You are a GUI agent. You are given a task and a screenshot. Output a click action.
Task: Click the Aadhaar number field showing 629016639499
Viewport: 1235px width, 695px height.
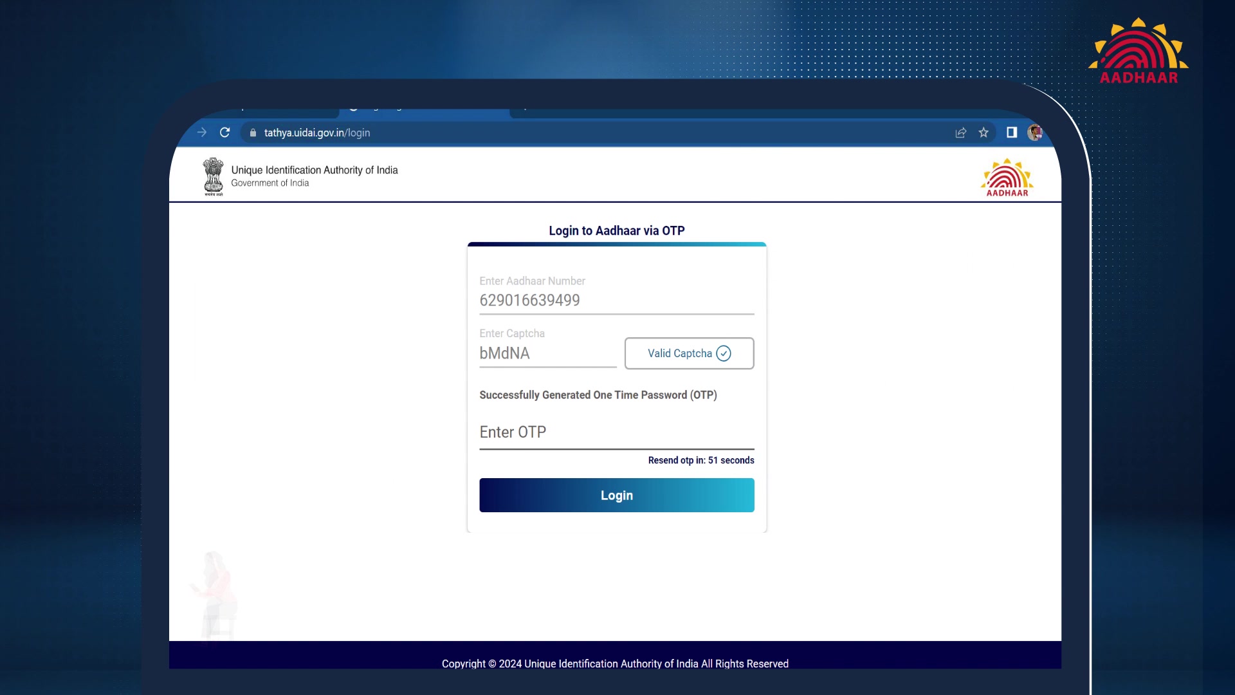tap(616, 301)
